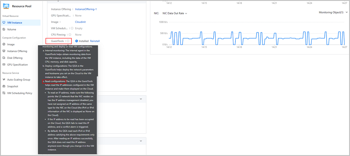Click the VM Instance monitor icon in sidebar
The image size is (350, 156).
pyautogui.click(x=4, y=23)
